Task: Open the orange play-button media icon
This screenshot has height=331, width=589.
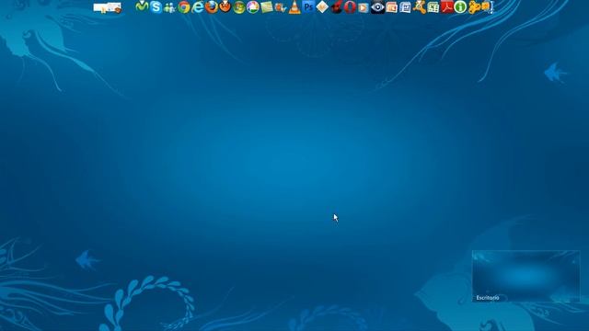Action: pyautogui.click(x=364, y=7)
